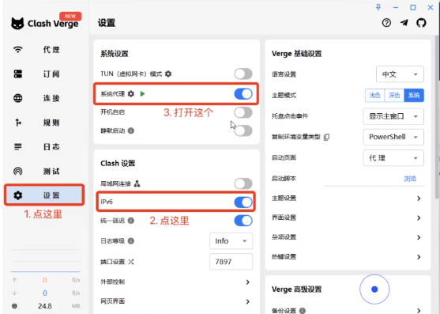440x314 pixels.
Task: Open 系统代理 gear settings icon
Action: (x=131, y=94)
